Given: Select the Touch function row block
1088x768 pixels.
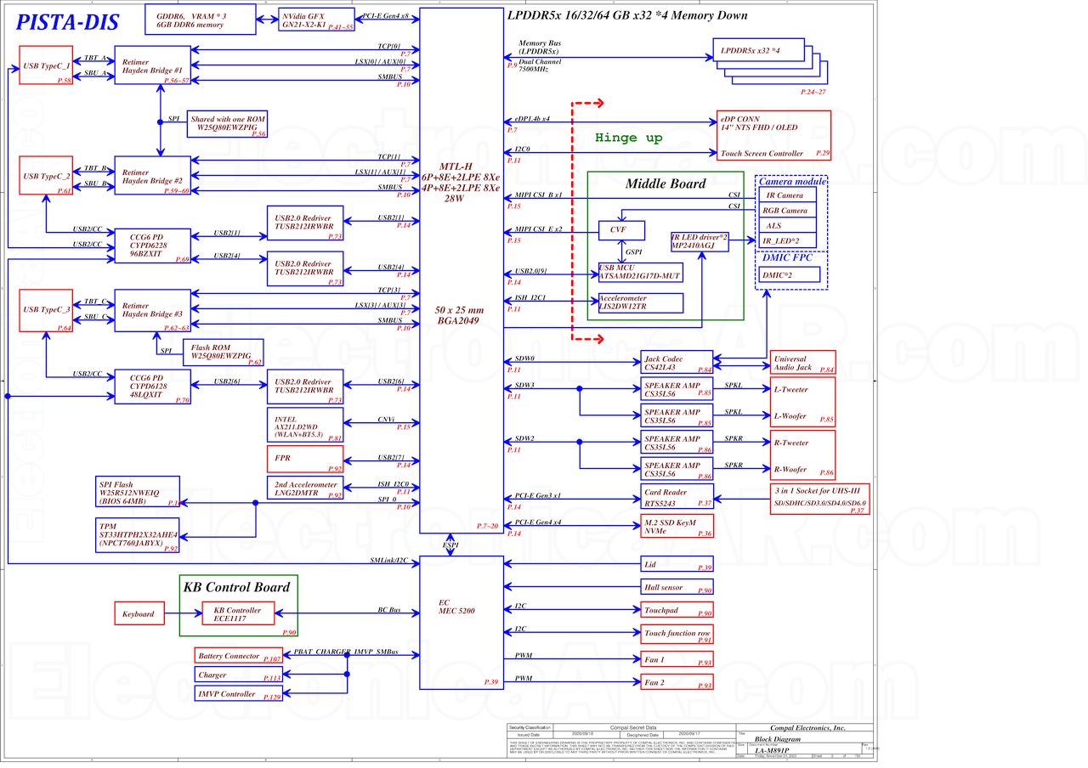Looking at the screenshot, I should tap(677, 635).
